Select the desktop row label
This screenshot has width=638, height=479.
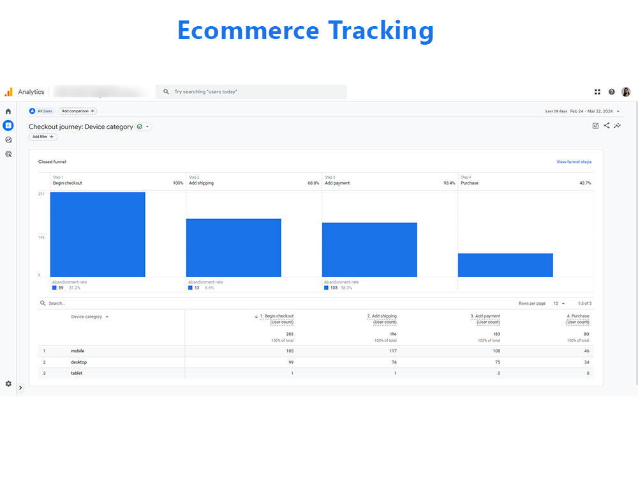79,363
